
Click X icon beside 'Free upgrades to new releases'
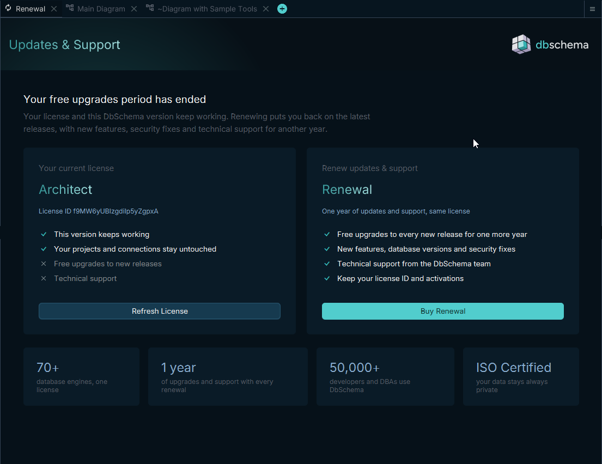tap(44, 264)
